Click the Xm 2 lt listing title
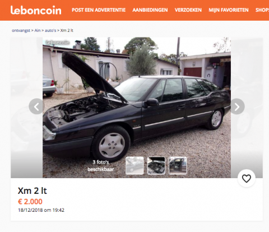 click(x=33, y=191)
